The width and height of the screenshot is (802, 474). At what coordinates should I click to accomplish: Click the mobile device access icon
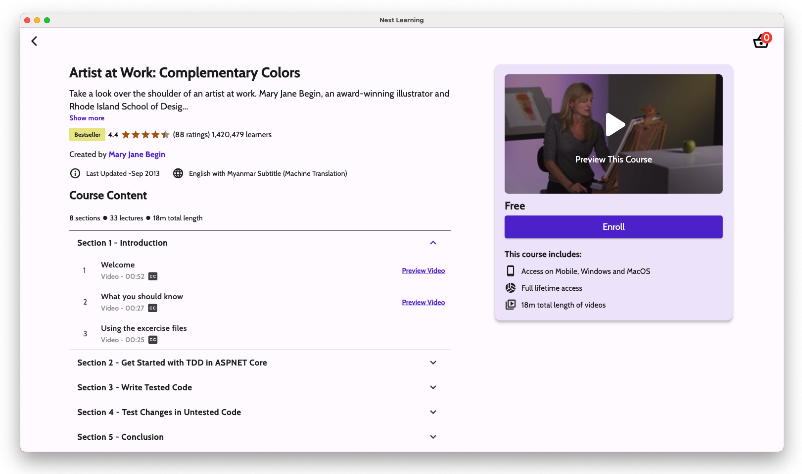click(510, 271)
